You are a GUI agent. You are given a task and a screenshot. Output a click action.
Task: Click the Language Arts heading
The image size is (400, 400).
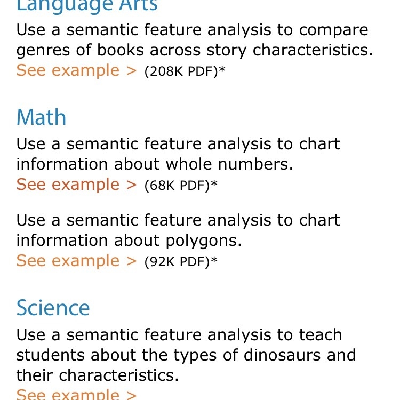pos(87,5)
